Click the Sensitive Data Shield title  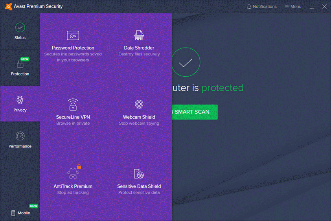pyautogui.click(x=139, y=186)
